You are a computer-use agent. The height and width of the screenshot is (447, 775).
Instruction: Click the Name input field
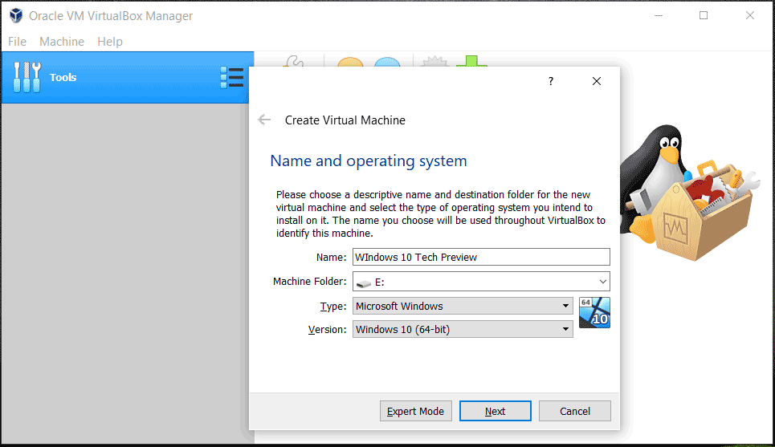[x=481, y=257]
